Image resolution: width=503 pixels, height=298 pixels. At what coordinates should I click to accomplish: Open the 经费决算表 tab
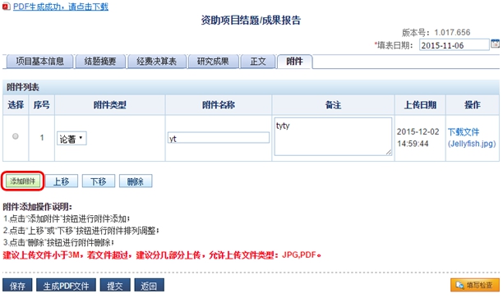pyautogui.click(x=156, y=62)
